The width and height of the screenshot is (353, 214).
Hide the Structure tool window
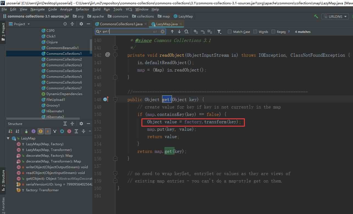(x=88, y=124)
